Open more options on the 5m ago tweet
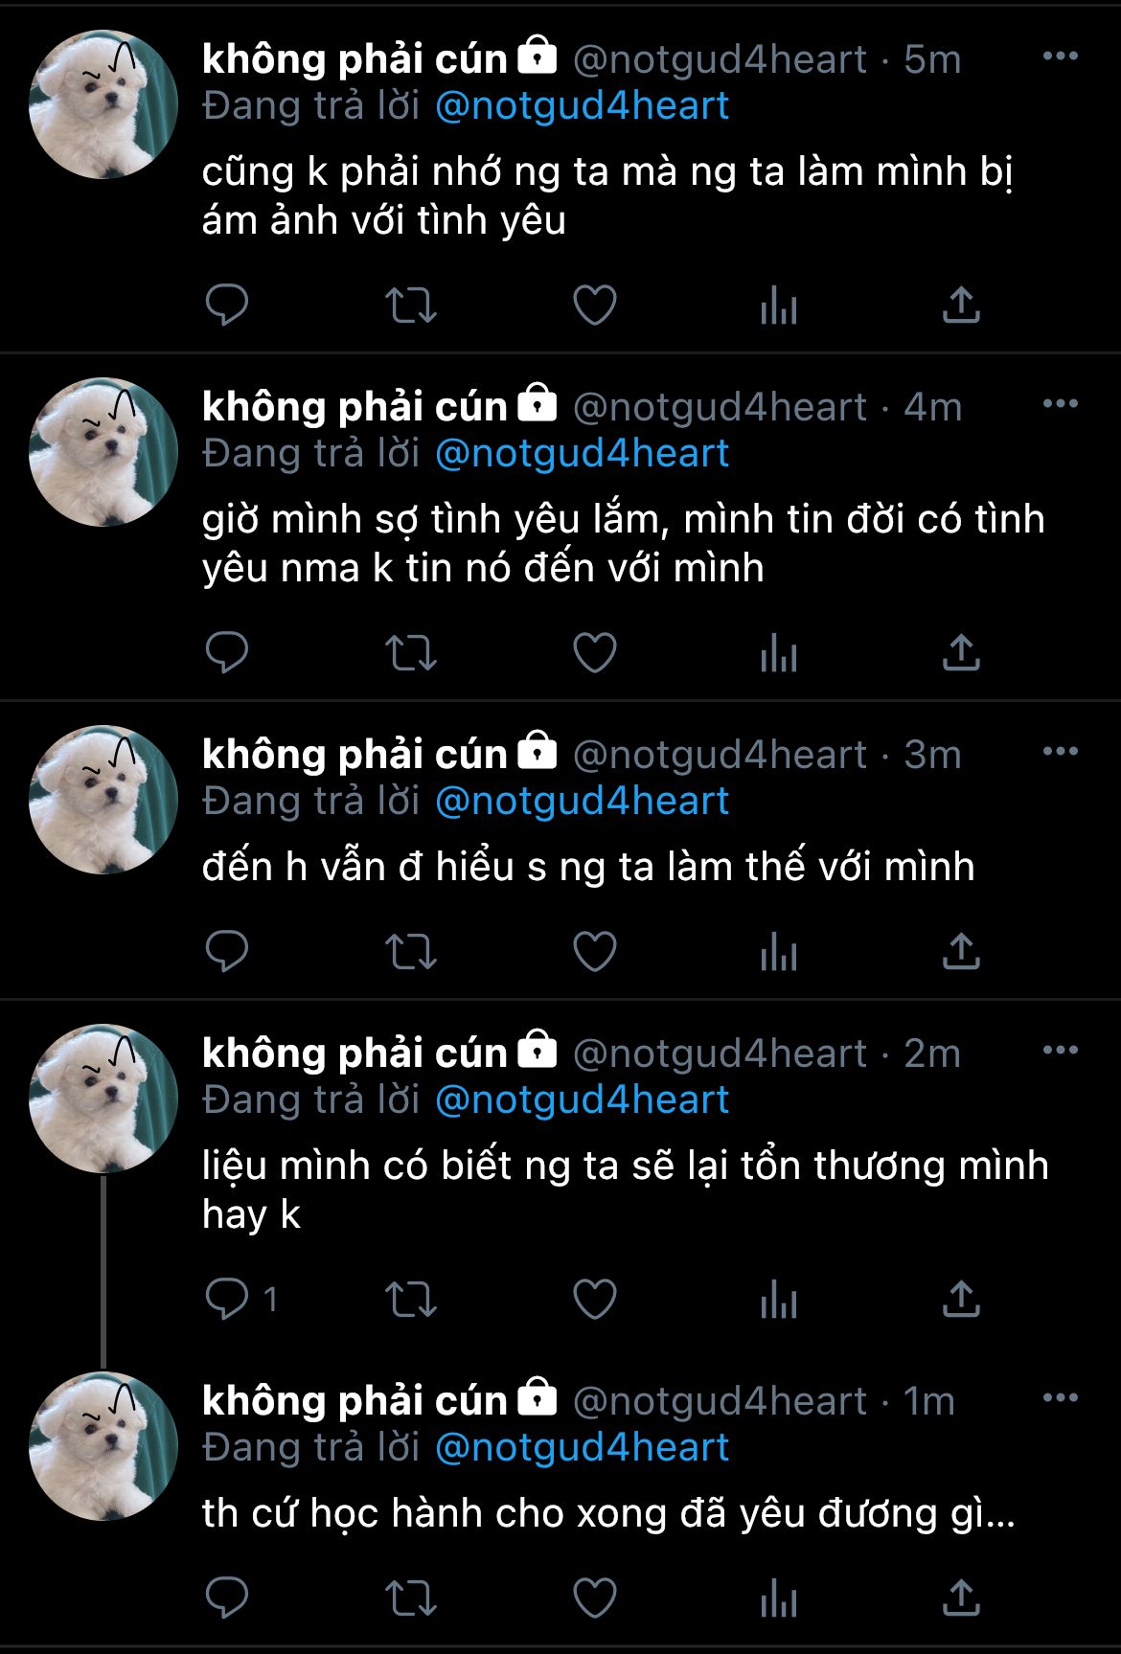Viewport: 1121px width, 1654px height. tap(1061, 57)
